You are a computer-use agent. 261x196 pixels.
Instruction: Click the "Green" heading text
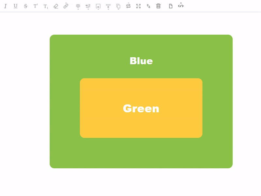click(x=141, y=109)
